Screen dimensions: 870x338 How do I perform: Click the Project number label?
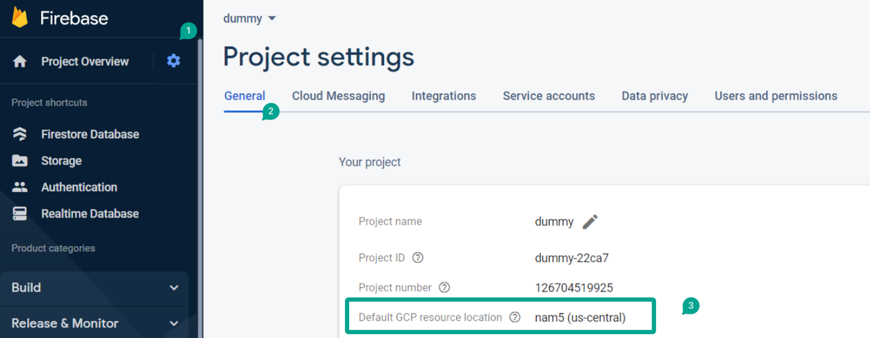395,288
